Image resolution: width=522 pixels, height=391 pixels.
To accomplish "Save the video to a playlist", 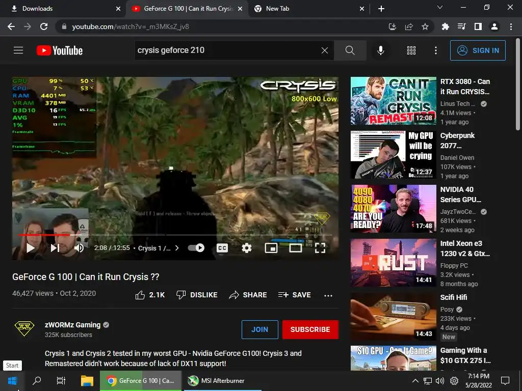I will pos(294,295).
